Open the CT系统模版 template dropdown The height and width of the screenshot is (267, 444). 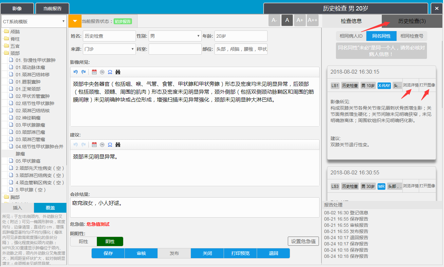point(34,22)
